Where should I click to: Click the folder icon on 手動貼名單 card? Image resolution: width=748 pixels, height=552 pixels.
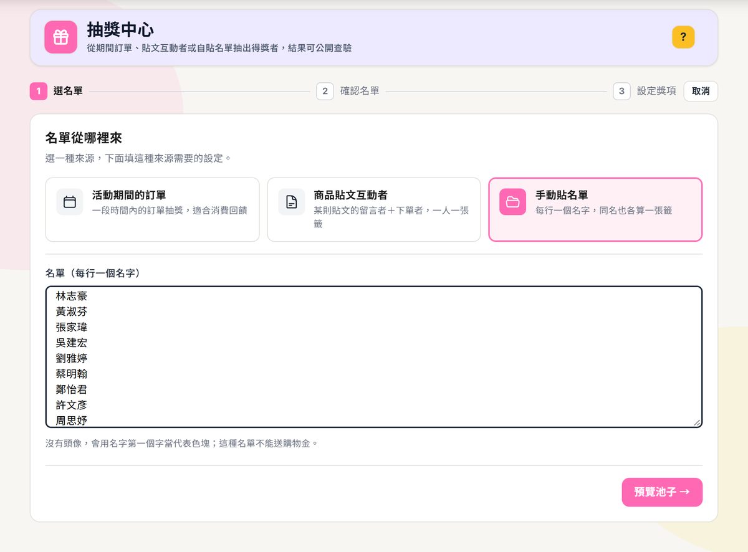click(x=513, y=202)
